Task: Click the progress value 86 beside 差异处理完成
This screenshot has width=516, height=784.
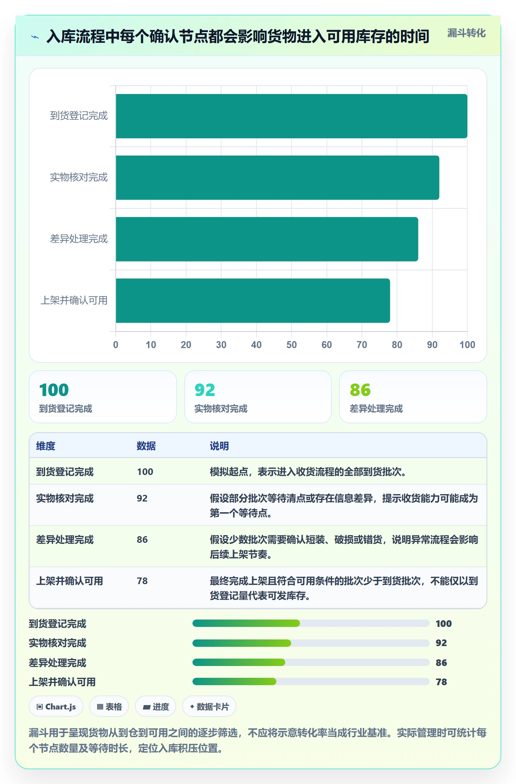Action: coord(441,663)
